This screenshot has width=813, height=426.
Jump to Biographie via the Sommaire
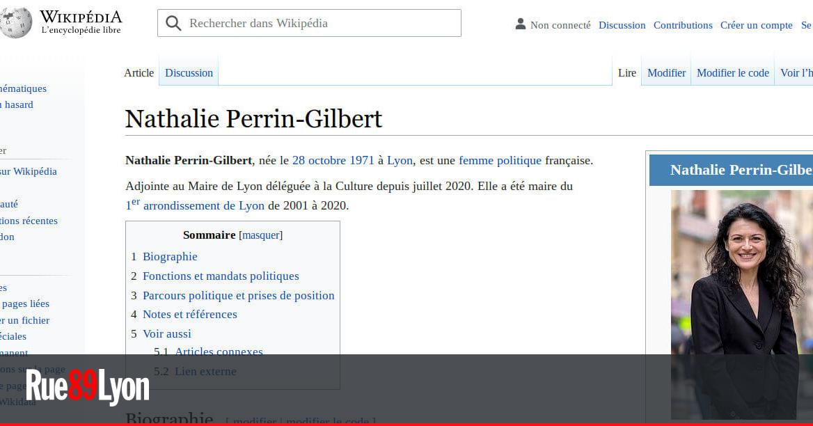[x=170, y=256]
